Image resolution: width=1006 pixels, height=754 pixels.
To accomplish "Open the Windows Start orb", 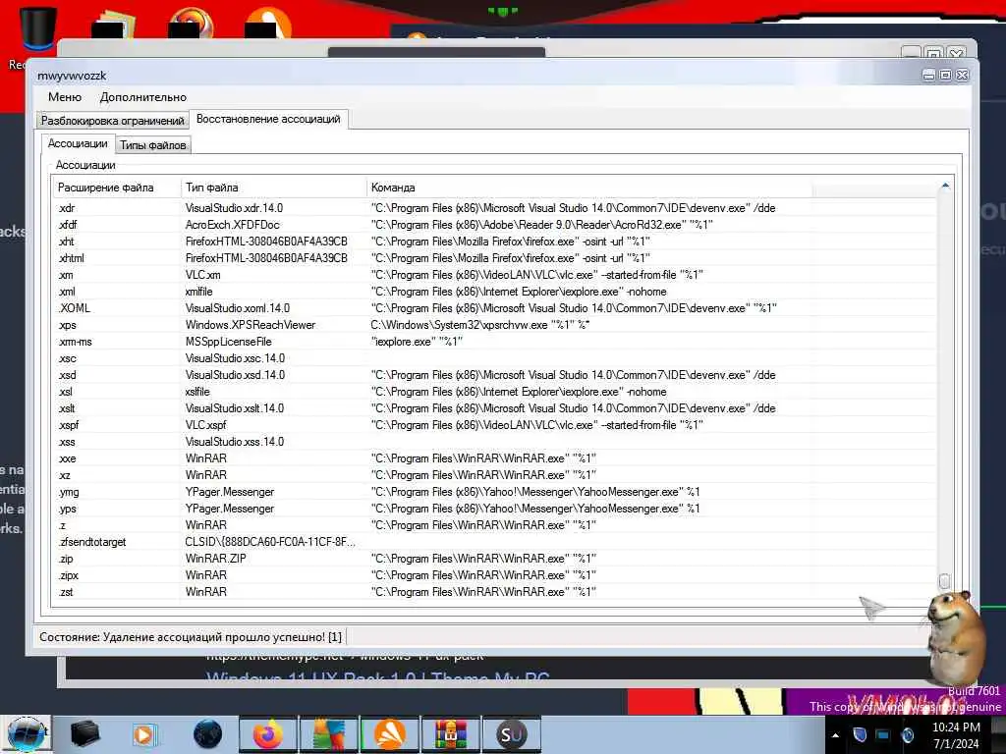I will 26,734.
